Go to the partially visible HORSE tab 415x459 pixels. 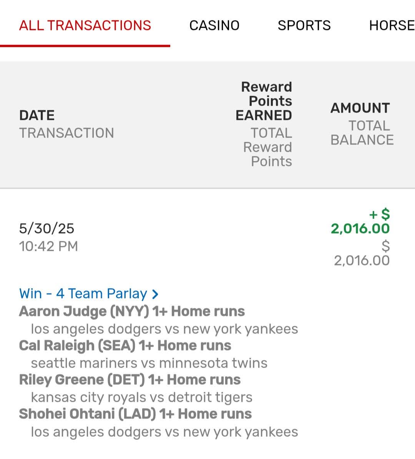(392, 25)
